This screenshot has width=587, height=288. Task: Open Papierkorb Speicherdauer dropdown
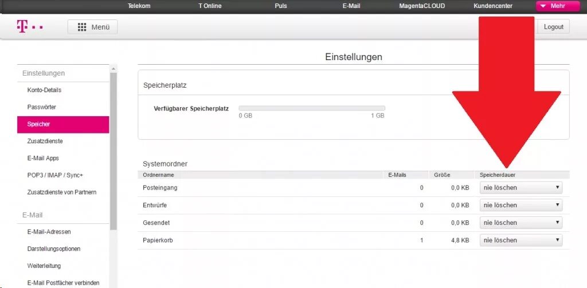pos(521,240)
